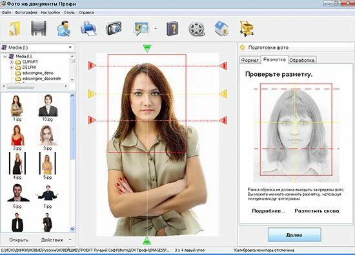The image size is (355, 255).
Task: Select the edocengine_doccreate folder
Action: pyautogui.click(x=41, y=79)
